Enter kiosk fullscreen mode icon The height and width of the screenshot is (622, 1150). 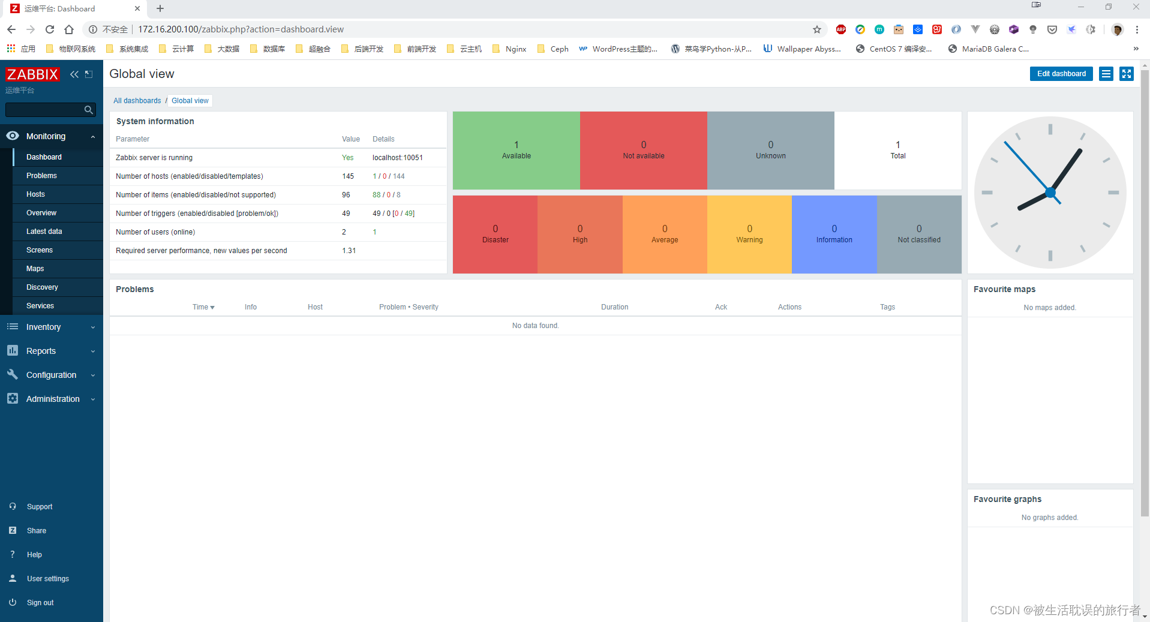click(x=1127, y=74)
